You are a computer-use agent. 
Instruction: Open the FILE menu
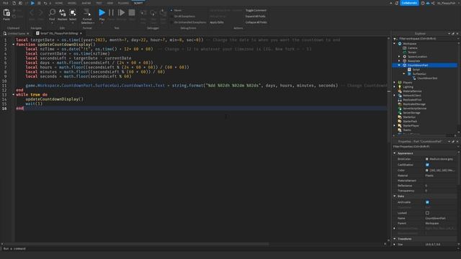(x=6, y=3)
